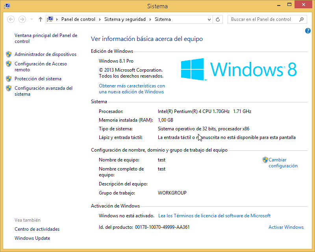The height and width of the screenshot is (252, 315).
Task: Read Términos de licencia del software de Microsoft
Action: tap(214, 216)
